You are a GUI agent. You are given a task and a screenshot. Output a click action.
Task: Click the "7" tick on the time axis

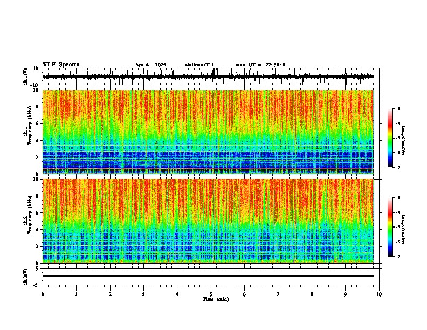tap(278, 294)
